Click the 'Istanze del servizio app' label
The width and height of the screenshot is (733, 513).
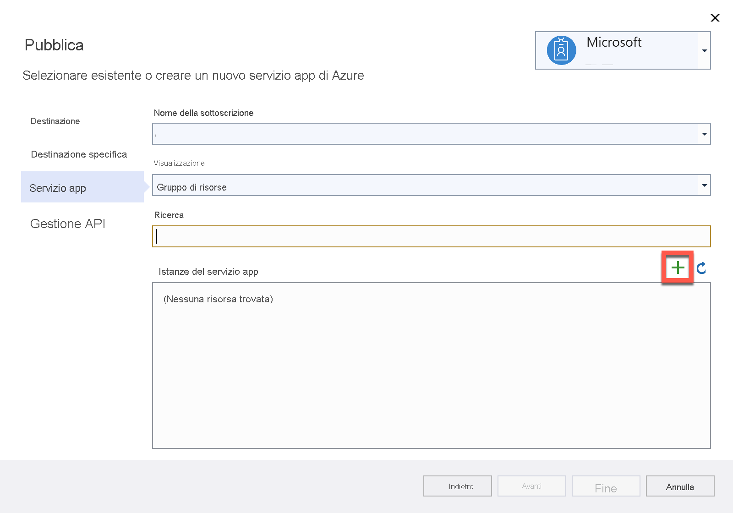208,272
